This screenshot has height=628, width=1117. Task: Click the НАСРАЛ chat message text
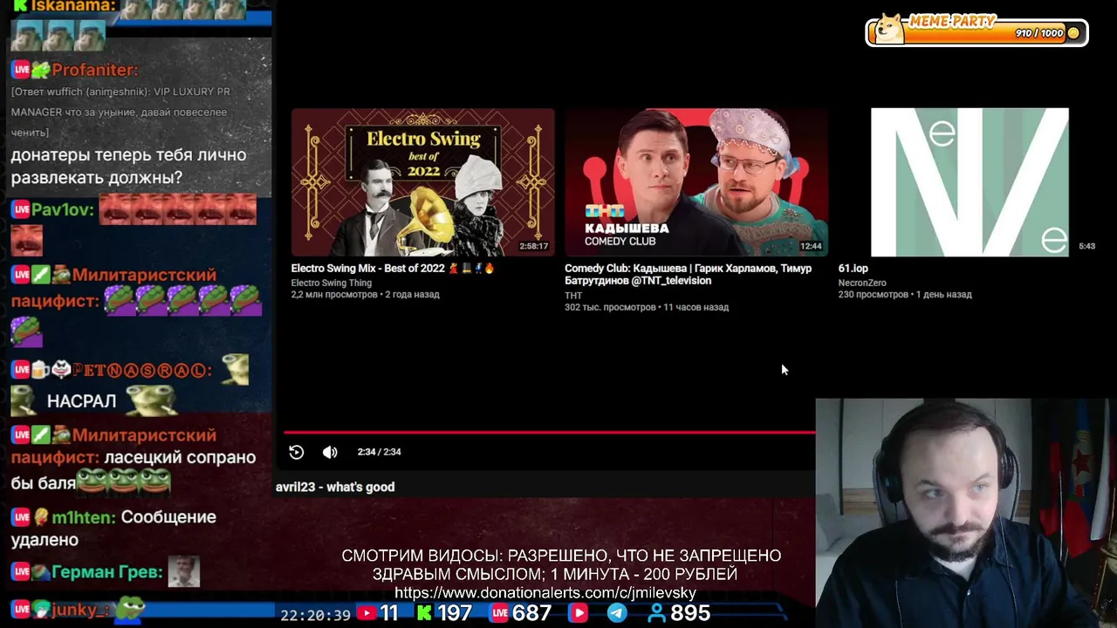pos(81,401)
